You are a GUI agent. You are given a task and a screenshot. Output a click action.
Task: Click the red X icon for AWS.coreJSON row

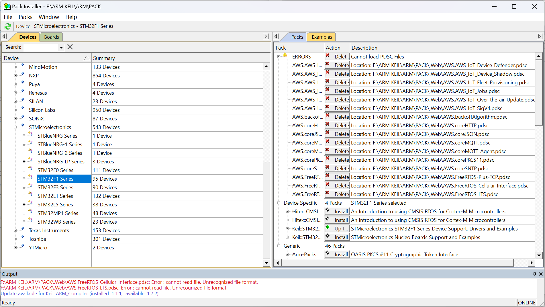pos(328,132)
